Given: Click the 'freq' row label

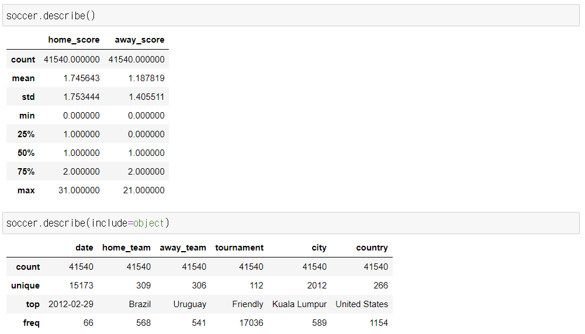Looking at the screenshot, I should tap(32, 323).
